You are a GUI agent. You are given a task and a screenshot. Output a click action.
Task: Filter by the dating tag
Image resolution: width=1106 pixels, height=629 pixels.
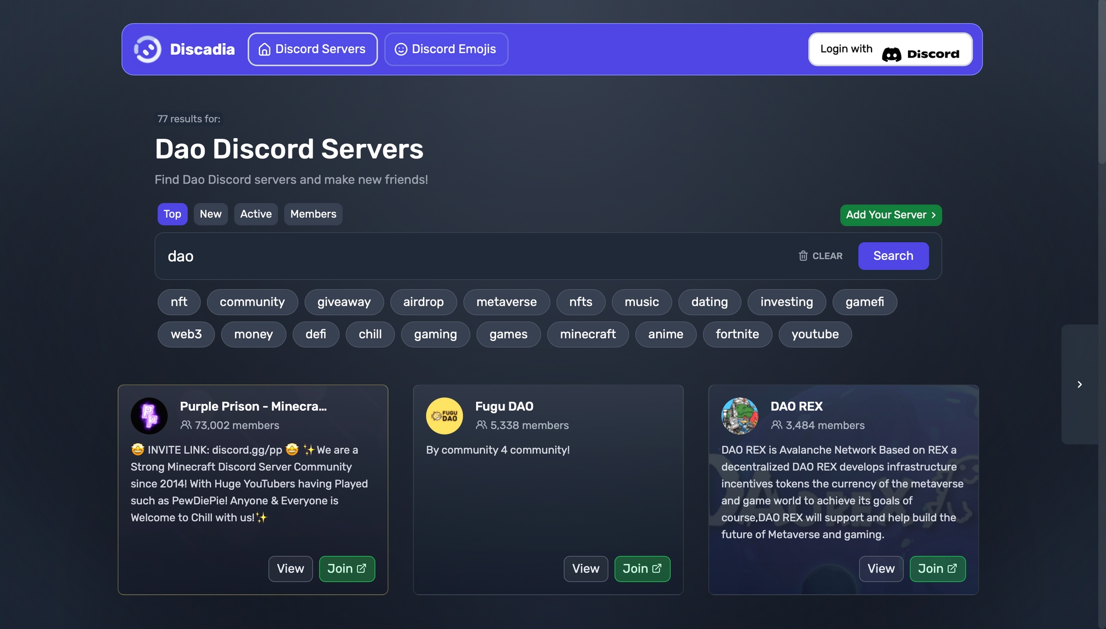(709, 302)
